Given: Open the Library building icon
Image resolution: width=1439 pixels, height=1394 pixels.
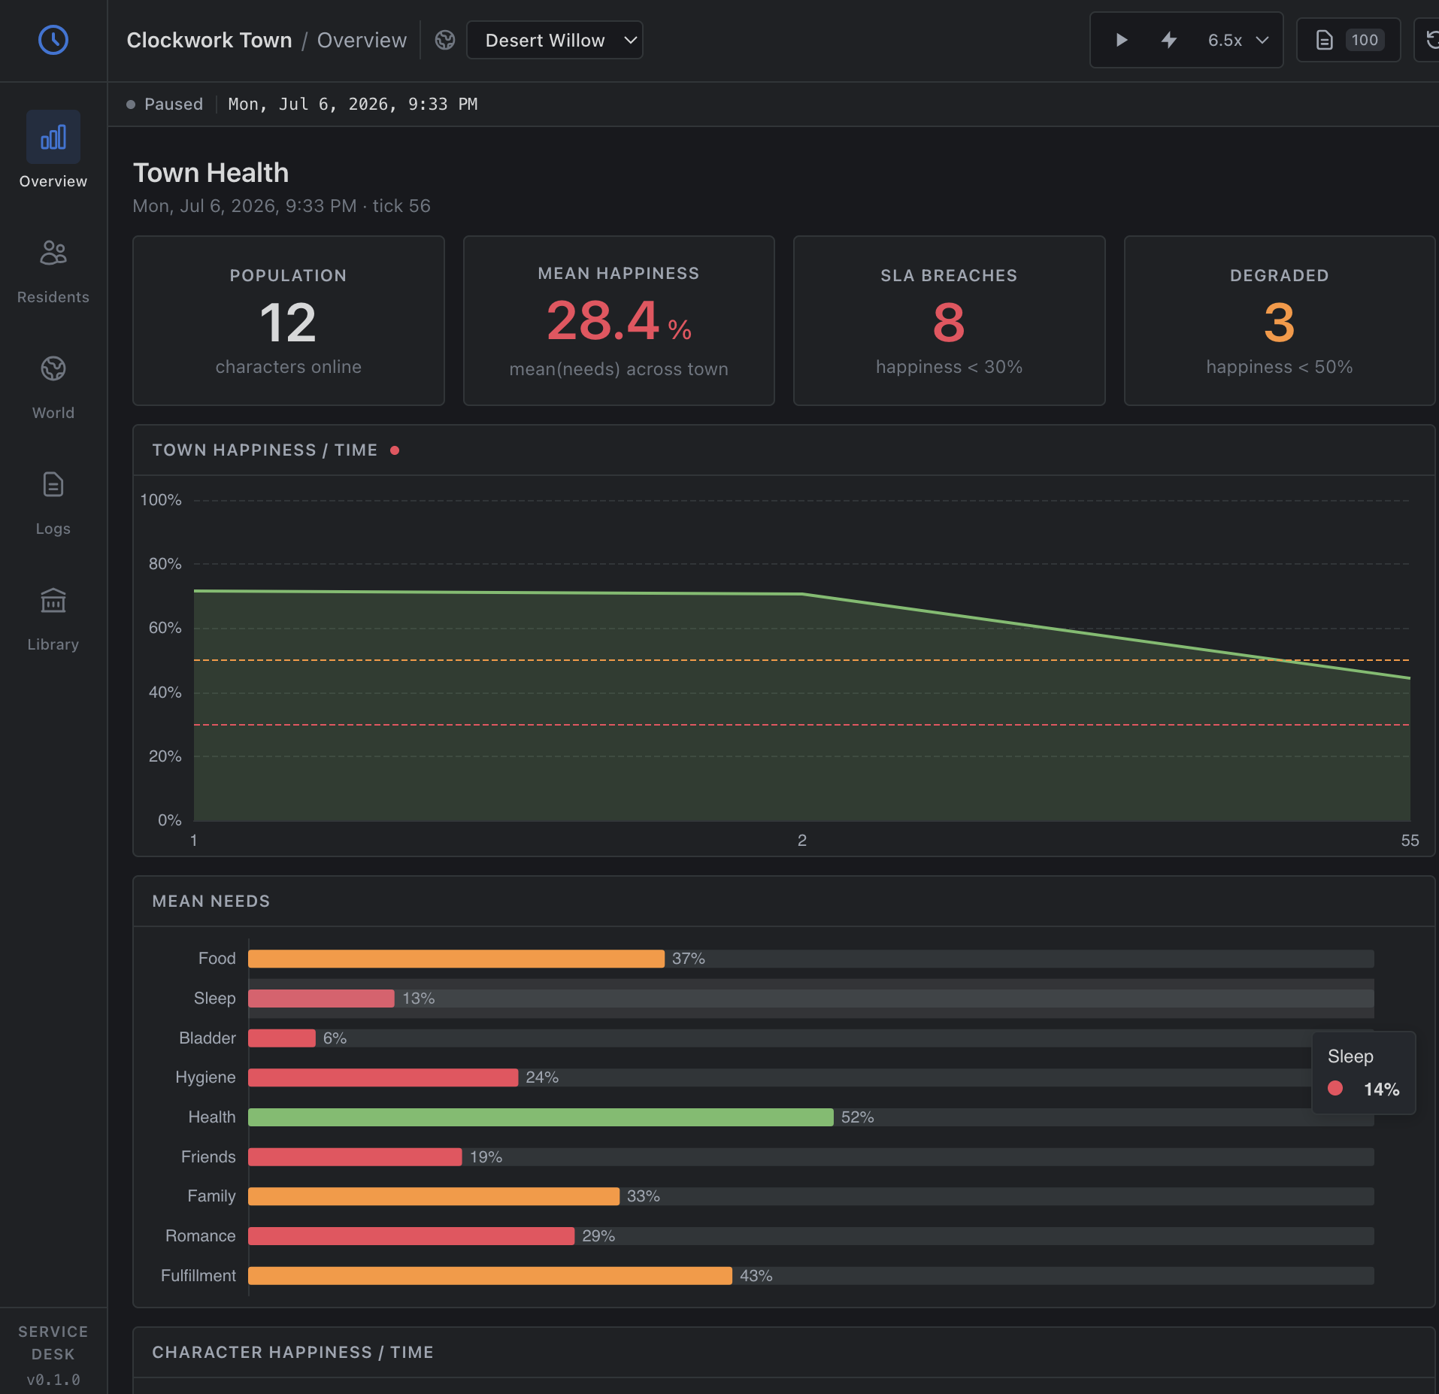Looking at the screenshot, I should 53,600.
